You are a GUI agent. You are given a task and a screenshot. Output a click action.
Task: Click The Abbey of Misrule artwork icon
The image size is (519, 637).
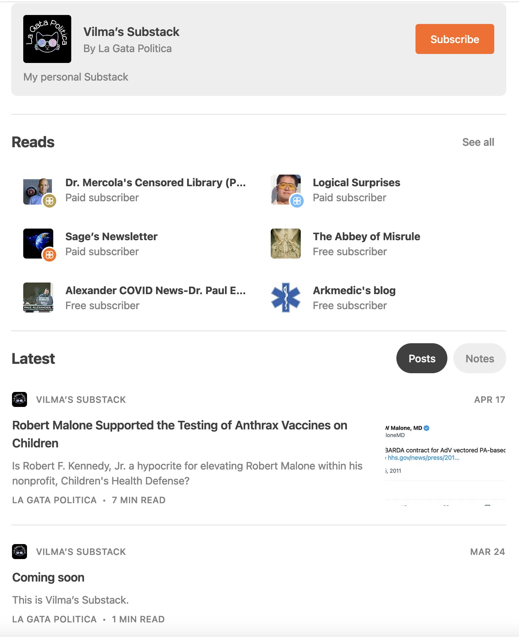point(286,244)
